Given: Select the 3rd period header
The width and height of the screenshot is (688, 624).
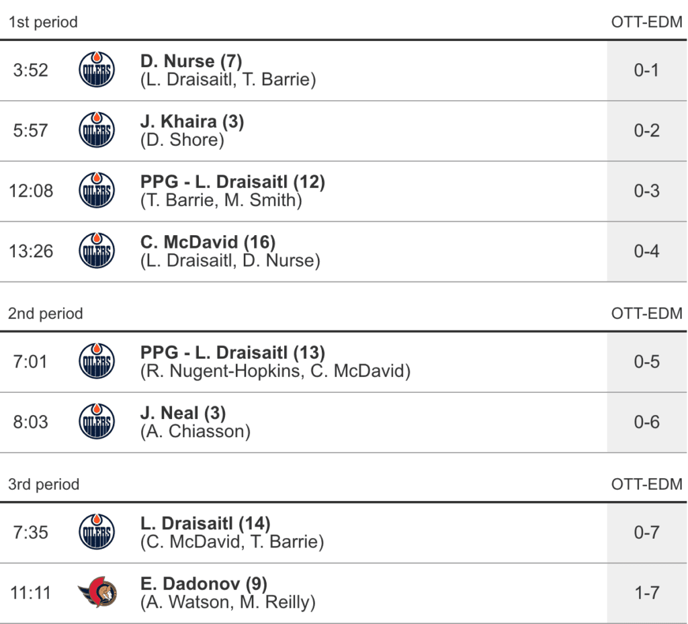Looking at the screenshot, I should pyautogui.click(x=43, y=484).
